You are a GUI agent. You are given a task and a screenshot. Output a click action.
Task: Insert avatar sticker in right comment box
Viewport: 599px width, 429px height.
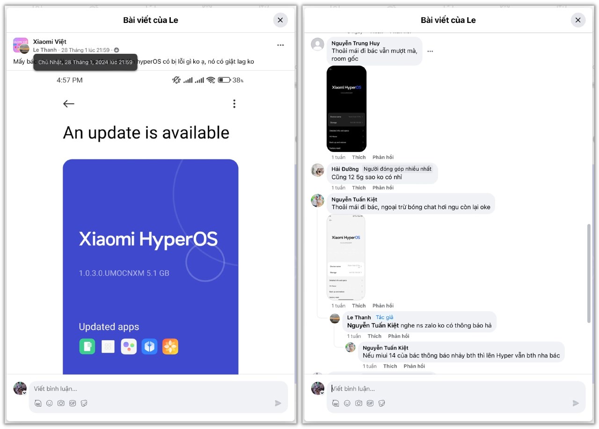click(x=336, y=403)
